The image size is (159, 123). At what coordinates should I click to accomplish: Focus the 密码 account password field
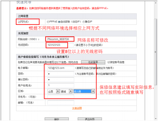(x=61, y=74)
